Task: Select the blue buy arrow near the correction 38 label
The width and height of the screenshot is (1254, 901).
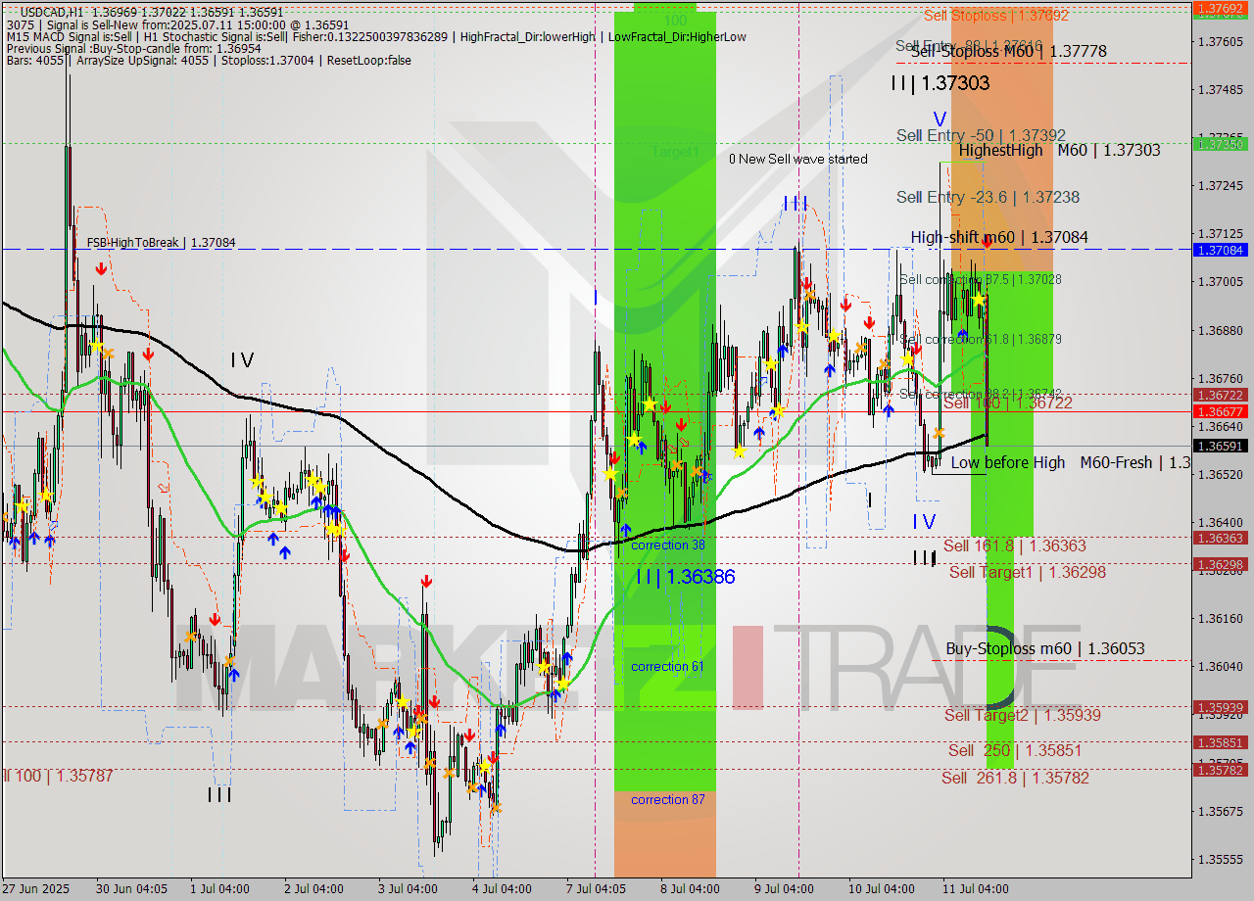Action: [627, 530]
